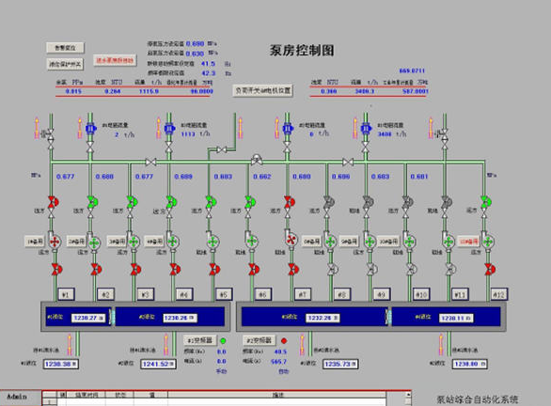Click the red-text button at top left

115,60
